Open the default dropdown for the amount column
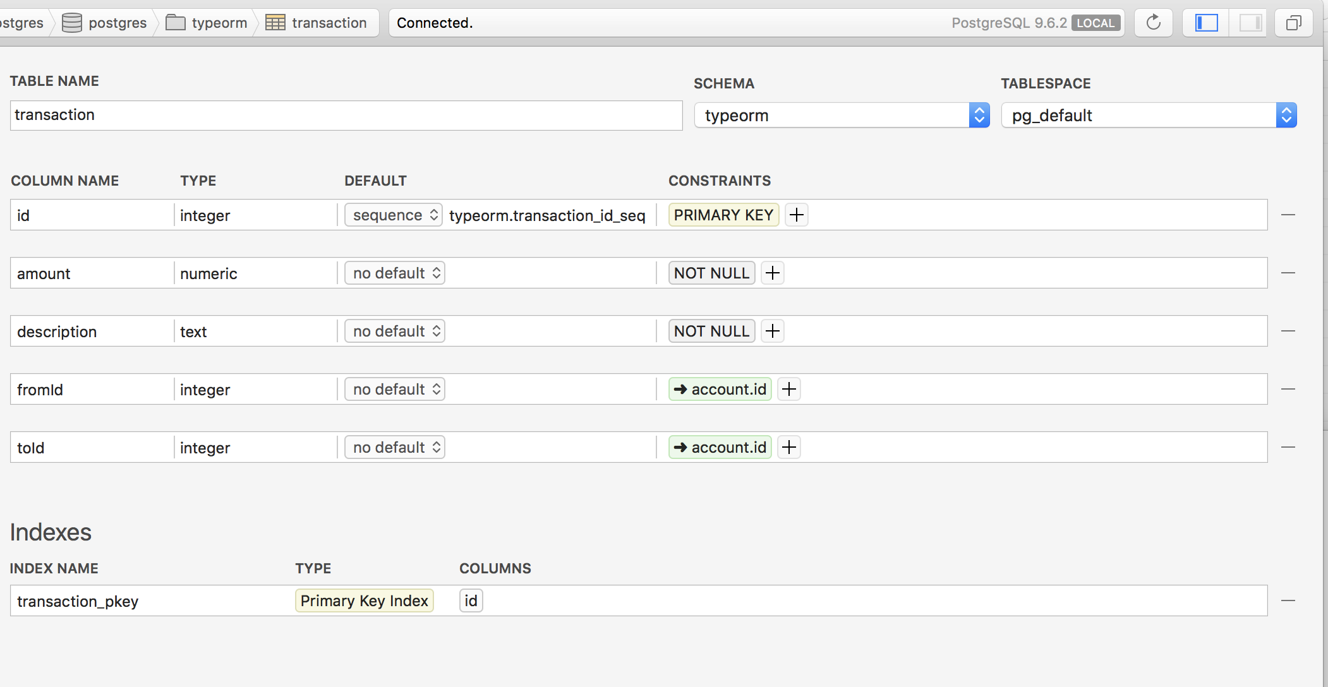The height and width of the screenshot is (687, 1328). point(394,273)
